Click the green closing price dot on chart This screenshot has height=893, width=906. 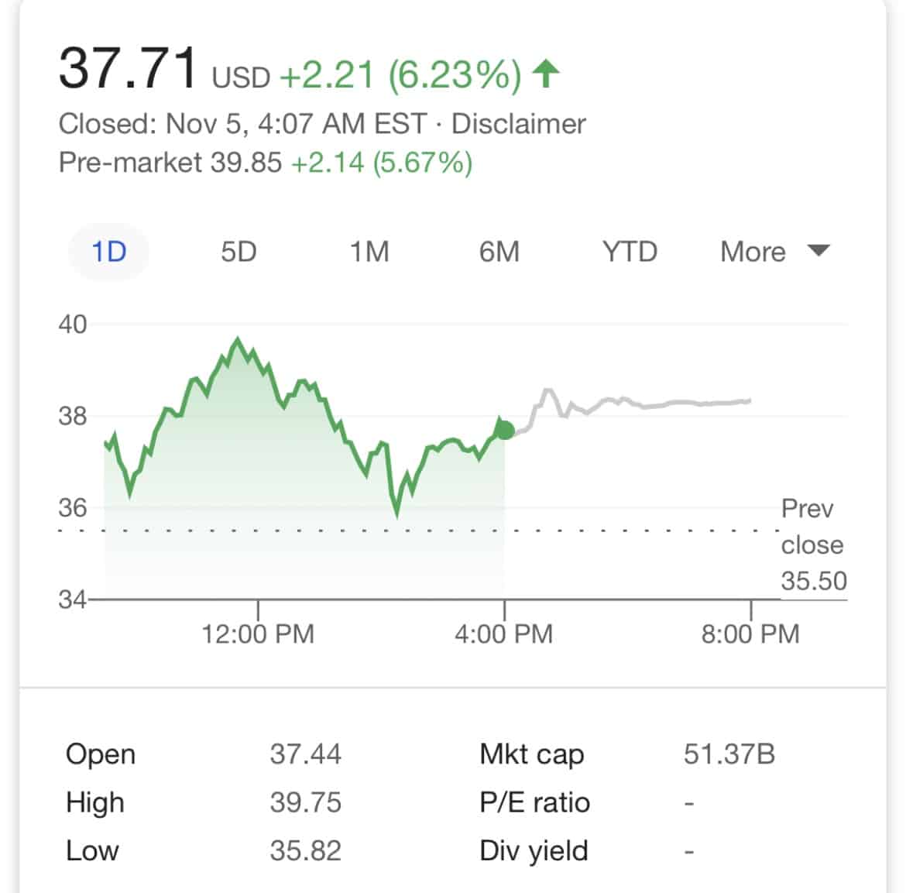[x=504, y=428]
